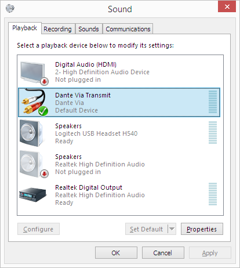Click the green default-device checkmark badge
240x268 pixels.
[x=43, y=111]
